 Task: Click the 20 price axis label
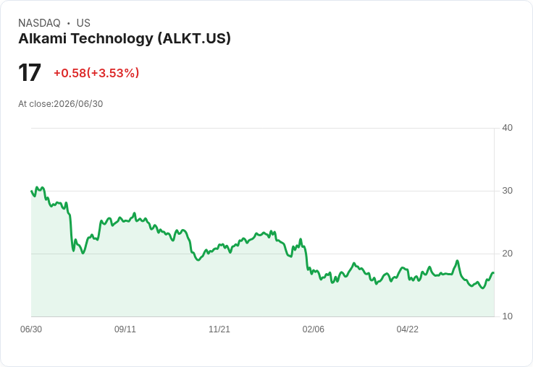[508, 254]
